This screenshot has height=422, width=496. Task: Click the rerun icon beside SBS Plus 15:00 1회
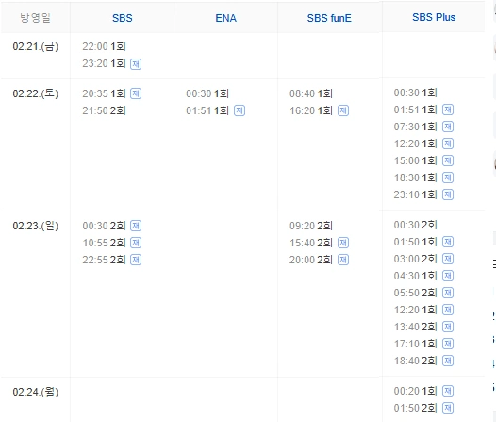(x=448, y=160)
